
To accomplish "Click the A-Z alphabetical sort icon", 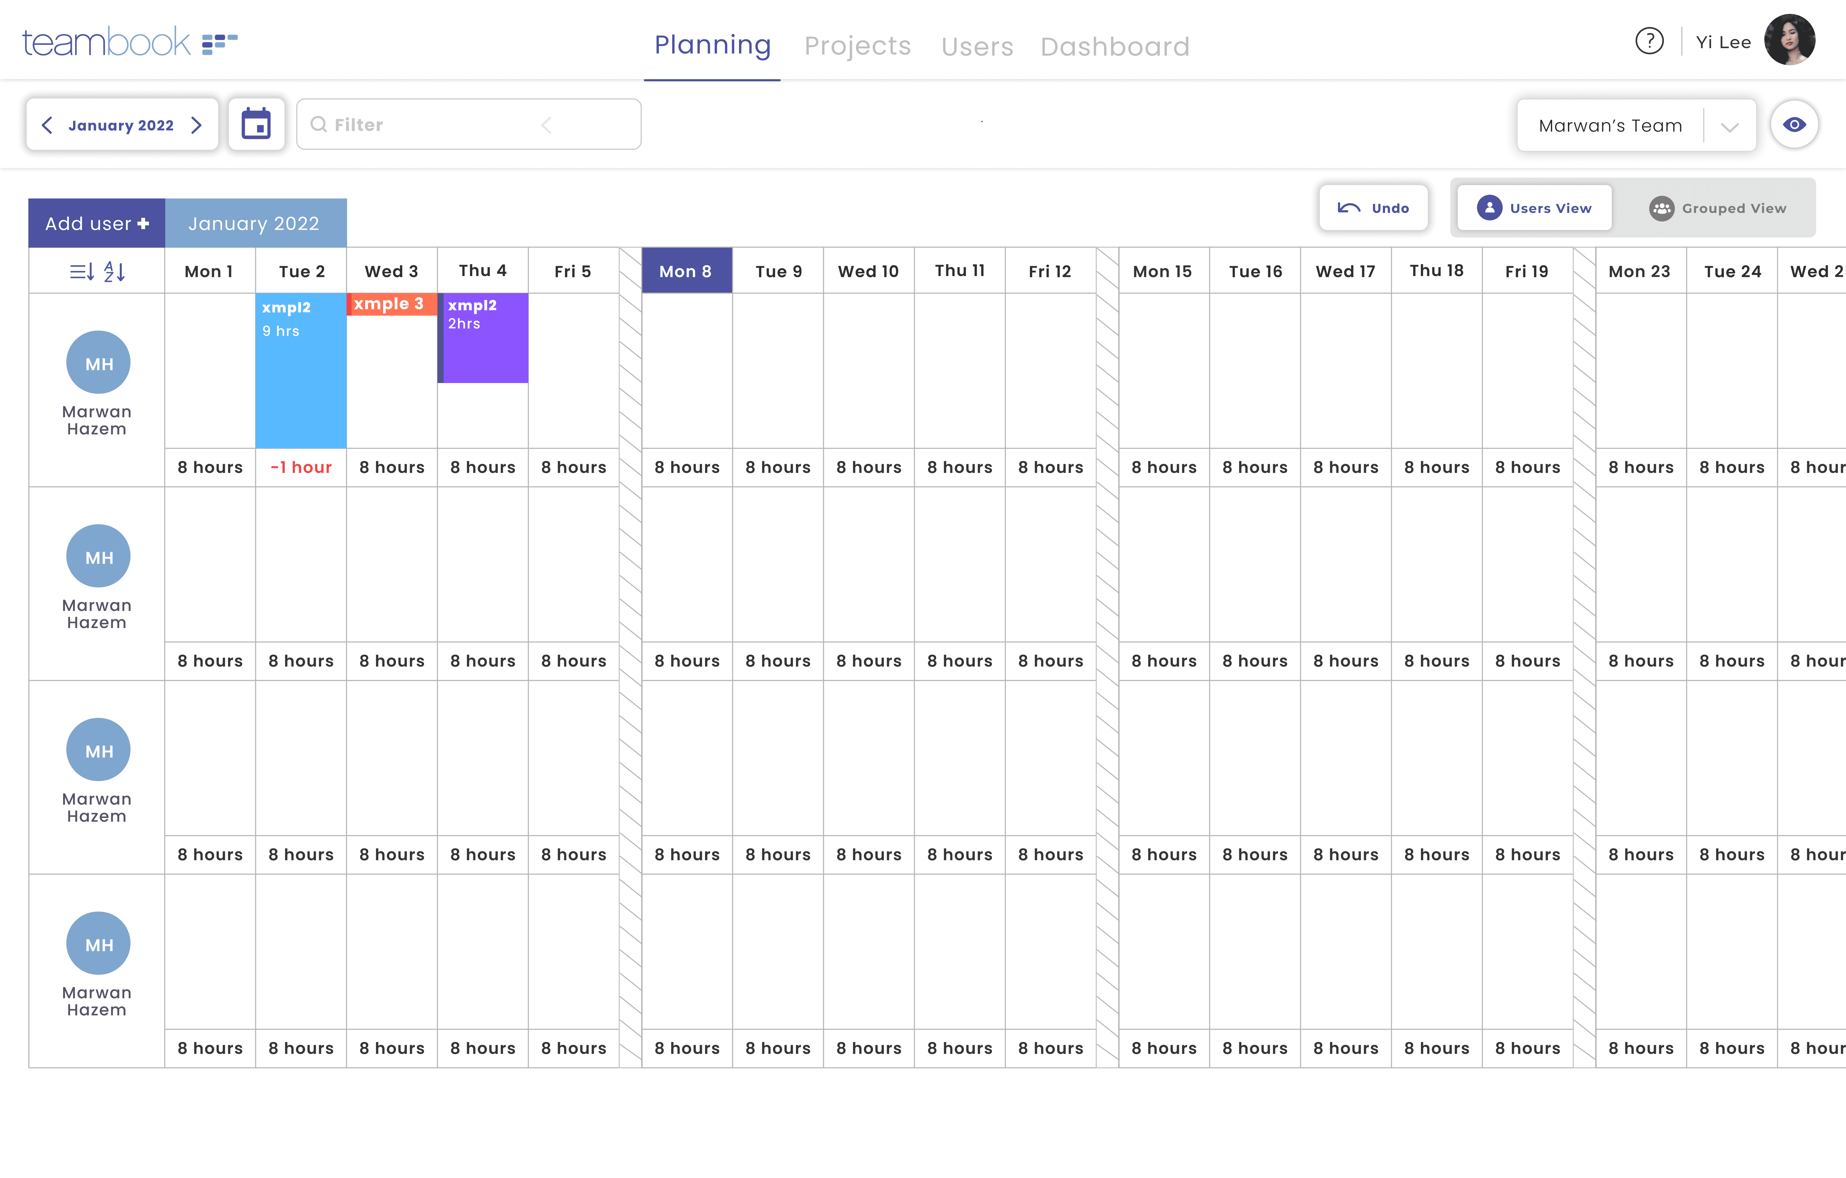I will (114, 271).
